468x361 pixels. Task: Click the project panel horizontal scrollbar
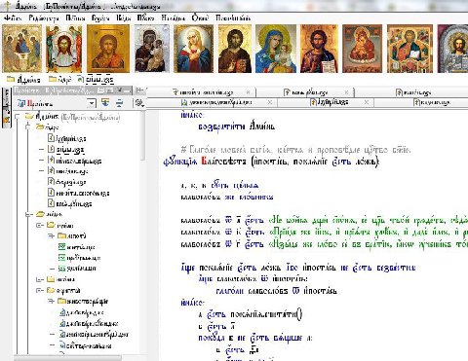(x=68, y=358)
